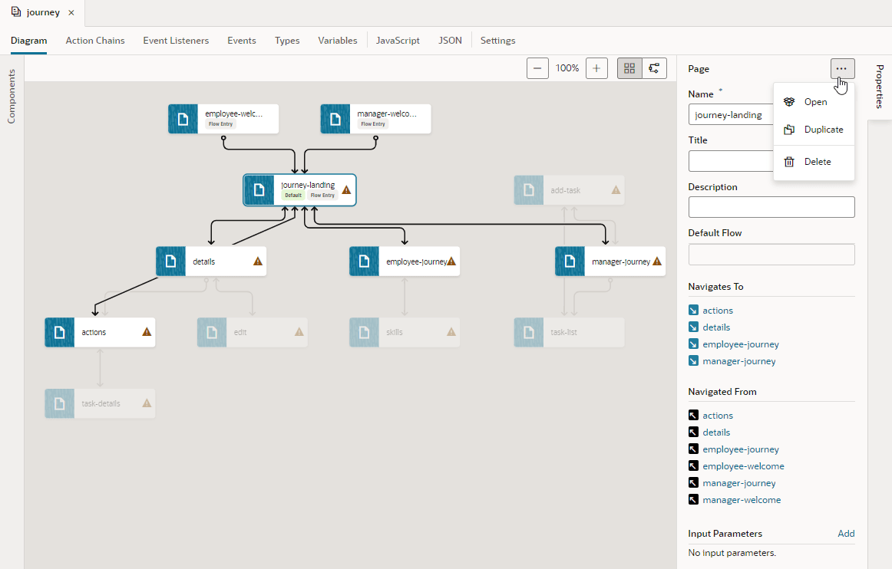Viewport: 892px width, 569px height.
Task: Select the journey-landing page icon in the diagram
Action: pyautogui.click(x=259, y=189)
